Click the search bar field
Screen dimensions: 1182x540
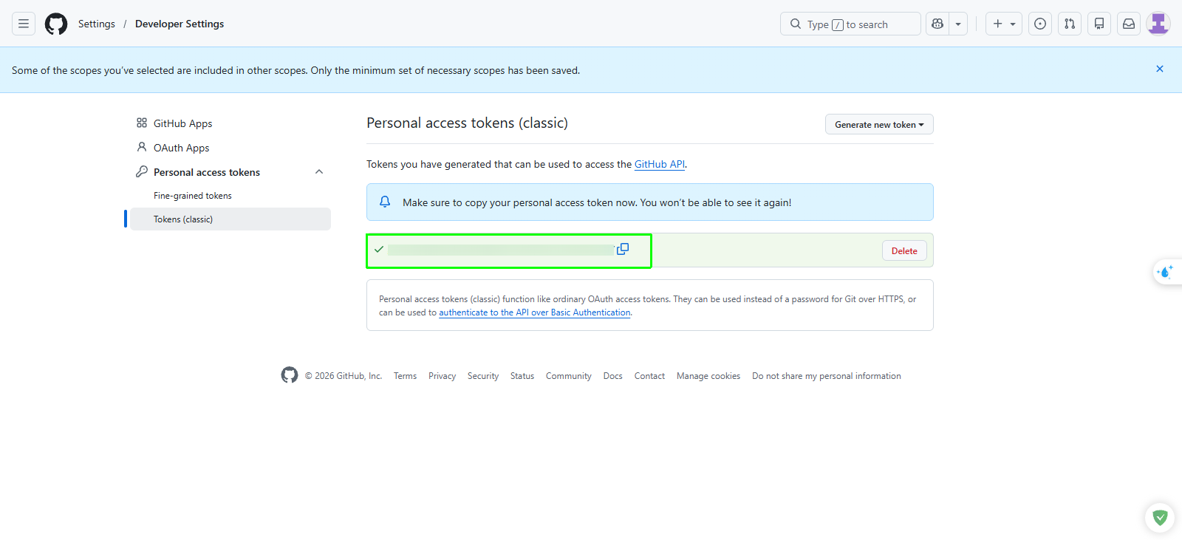pos(850,24)
